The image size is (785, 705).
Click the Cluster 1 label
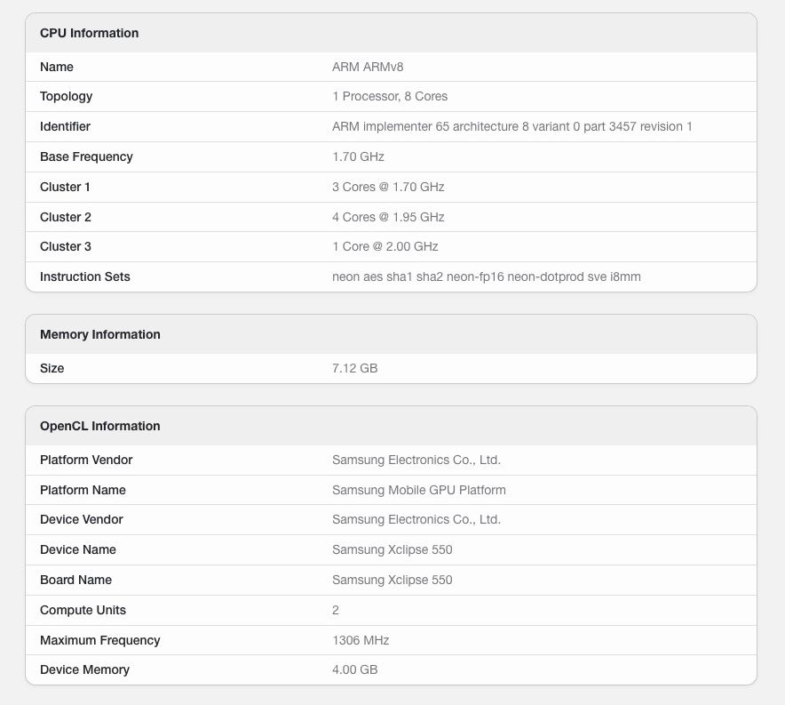(65, 187)
